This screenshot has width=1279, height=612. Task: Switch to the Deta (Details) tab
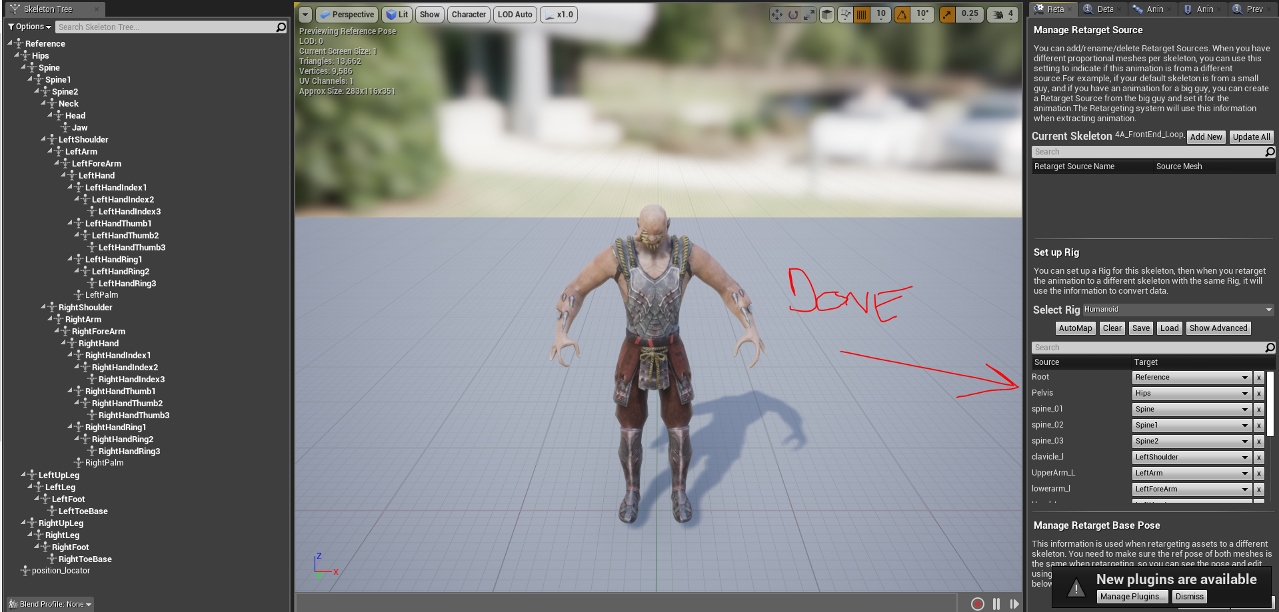pyautogui.click(x=1103, y=9)
